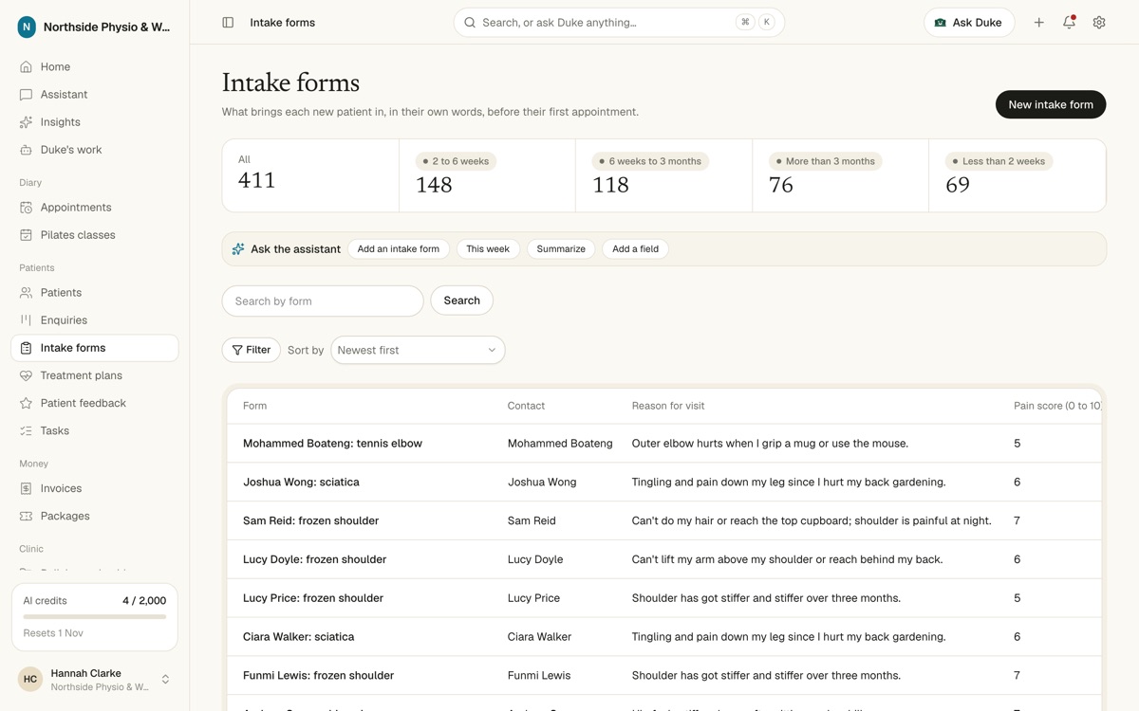Click the Add an intake form chip
This screenshot has width=1139, height=711.
[x=399, y=249]
